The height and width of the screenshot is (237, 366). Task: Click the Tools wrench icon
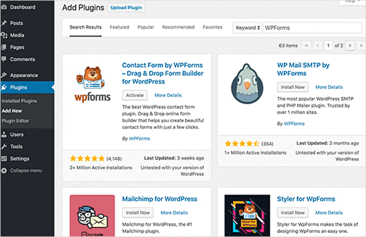tap(4, 147)
